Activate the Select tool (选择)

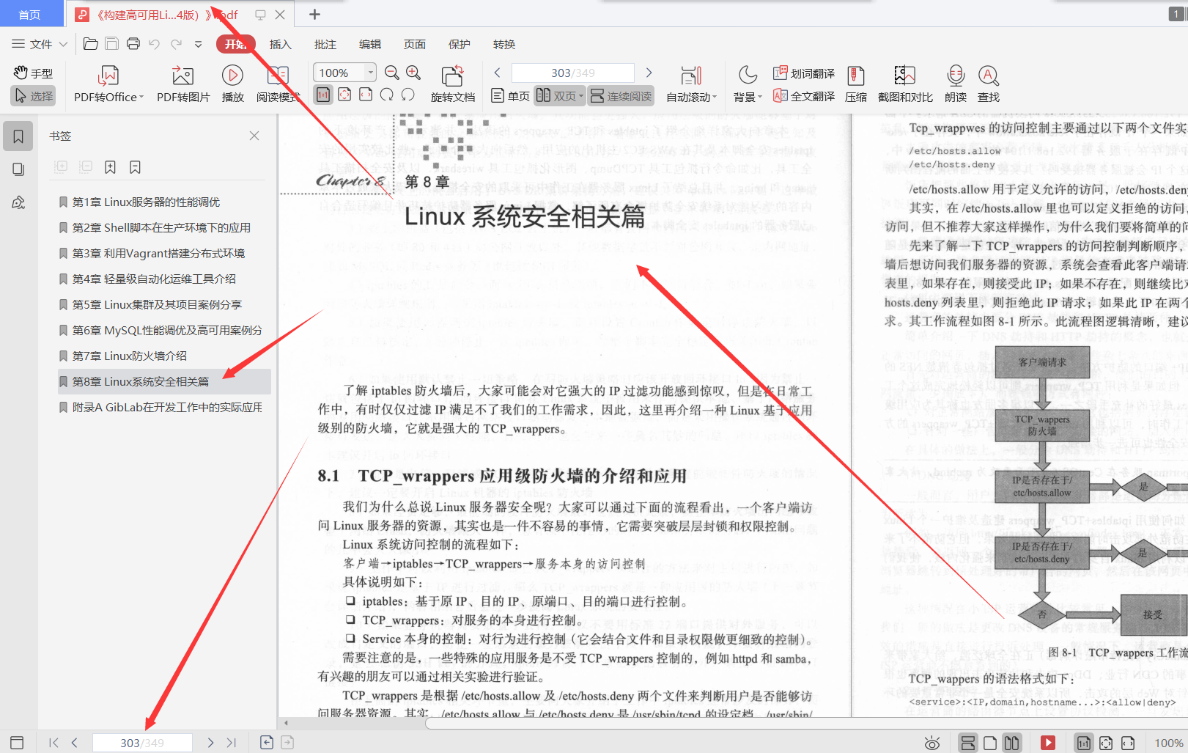coord(33,96)
